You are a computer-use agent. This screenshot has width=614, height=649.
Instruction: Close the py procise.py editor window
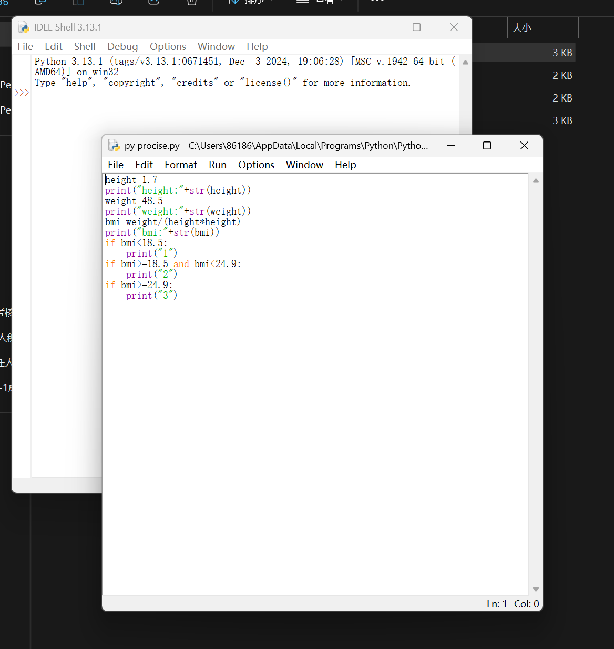click(524, 145)
